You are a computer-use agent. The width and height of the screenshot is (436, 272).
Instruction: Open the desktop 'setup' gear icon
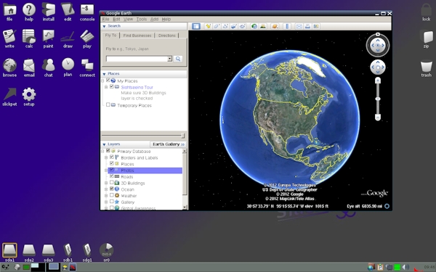pyautogui.click(x=29, y=97)
